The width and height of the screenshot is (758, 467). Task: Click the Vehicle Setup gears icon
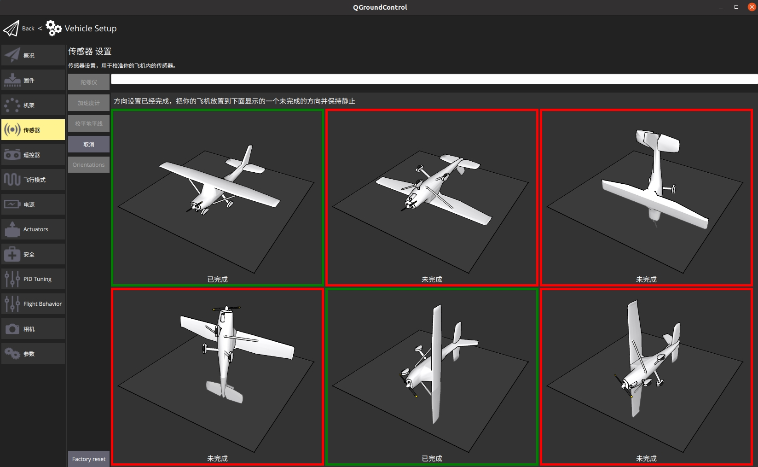click(53, 29)
